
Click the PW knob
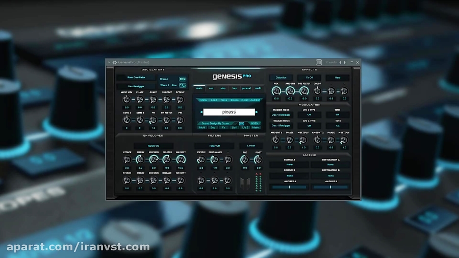(x=180, y=120)
